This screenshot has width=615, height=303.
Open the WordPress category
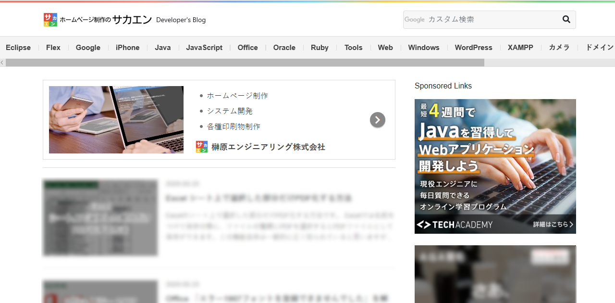point(474,48)
